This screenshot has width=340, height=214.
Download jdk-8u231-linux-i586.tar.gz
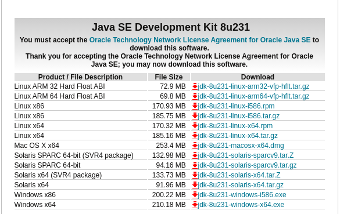click(x=238, y=116)
